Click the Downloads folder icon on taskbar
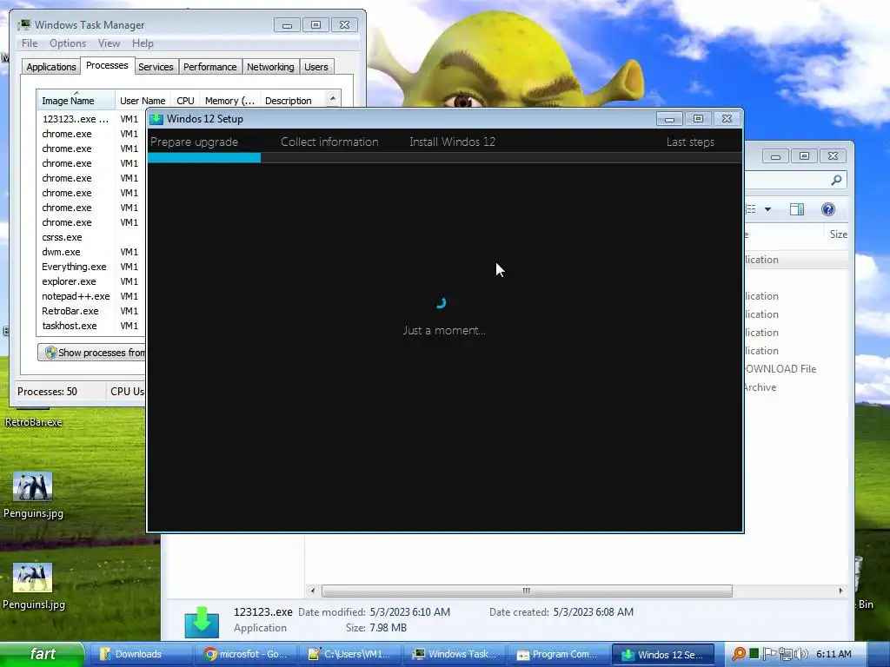The width and height of the screenshot is (890, 667). click(105, 654)
